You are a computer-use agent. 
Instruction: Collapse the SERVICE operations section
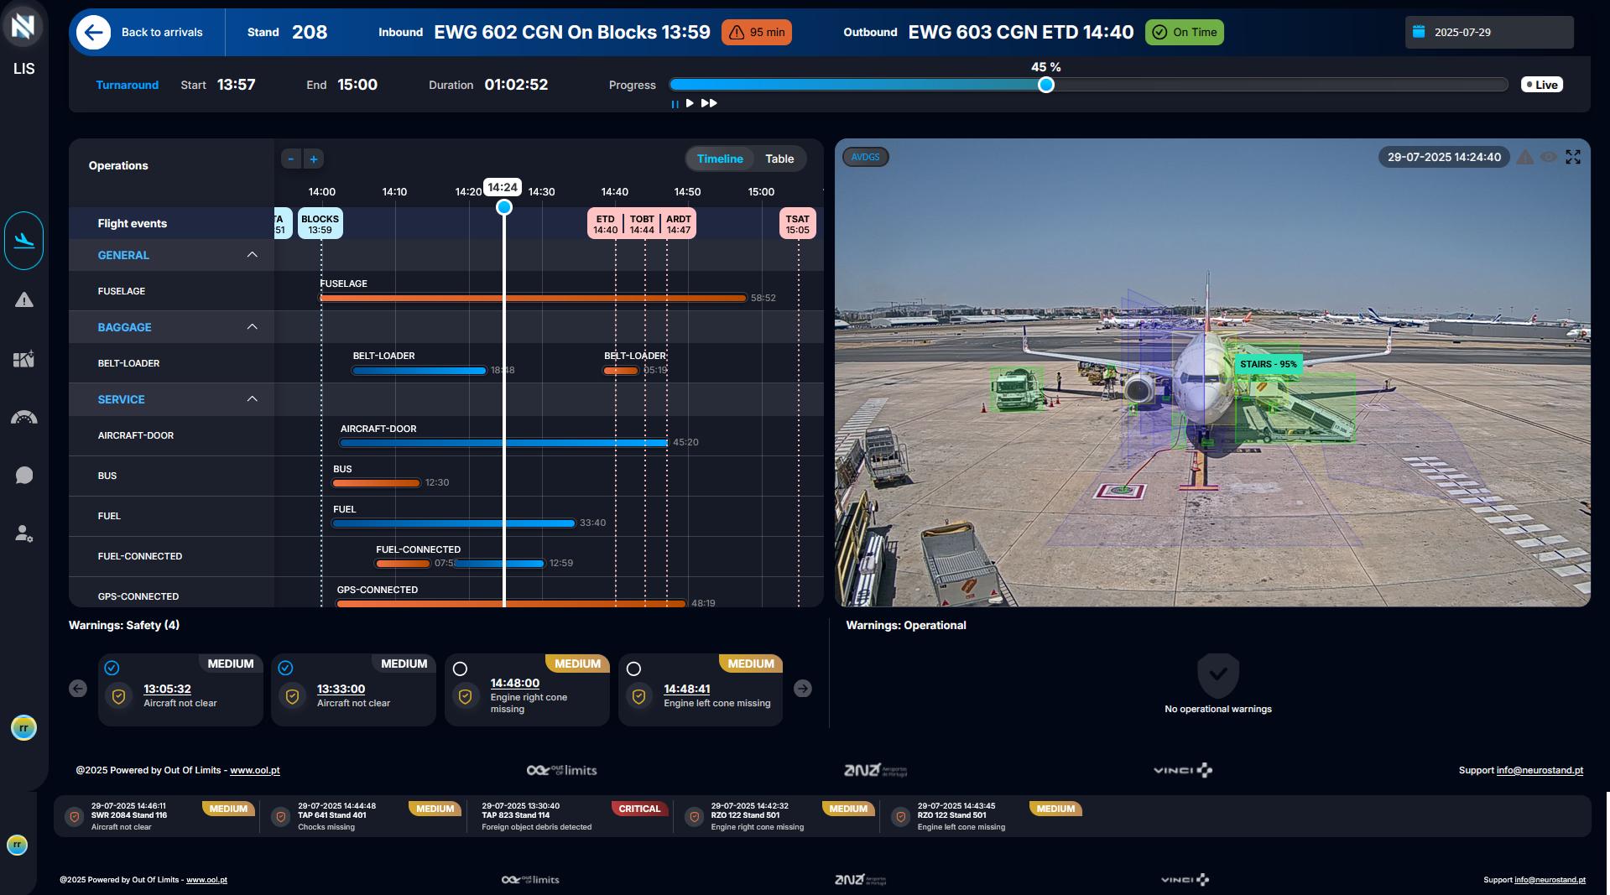click(252, 399)
